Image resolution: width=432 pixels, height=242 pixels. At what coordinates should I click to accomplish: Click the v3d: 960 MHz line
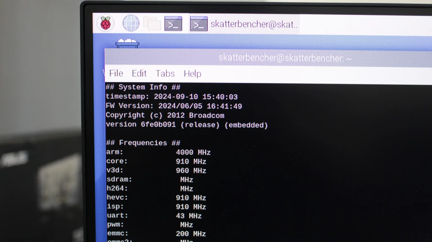click(156, 170)
